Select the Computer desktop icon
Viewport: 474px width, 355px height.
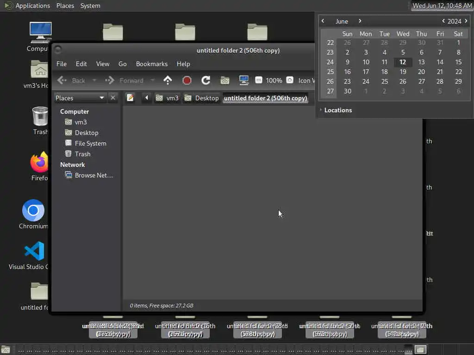(39, 36)
